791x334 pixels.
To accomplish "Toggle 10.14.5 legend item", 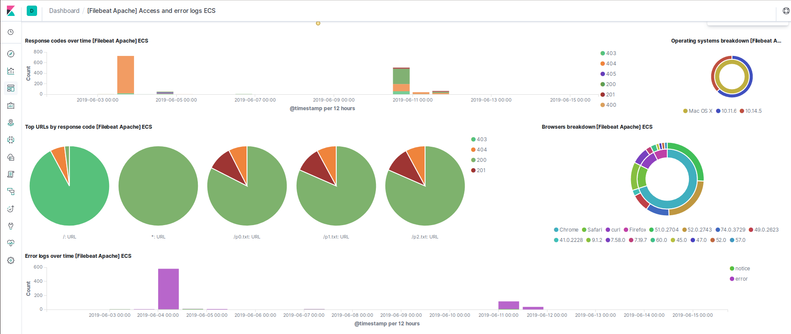I will [750, 111].
